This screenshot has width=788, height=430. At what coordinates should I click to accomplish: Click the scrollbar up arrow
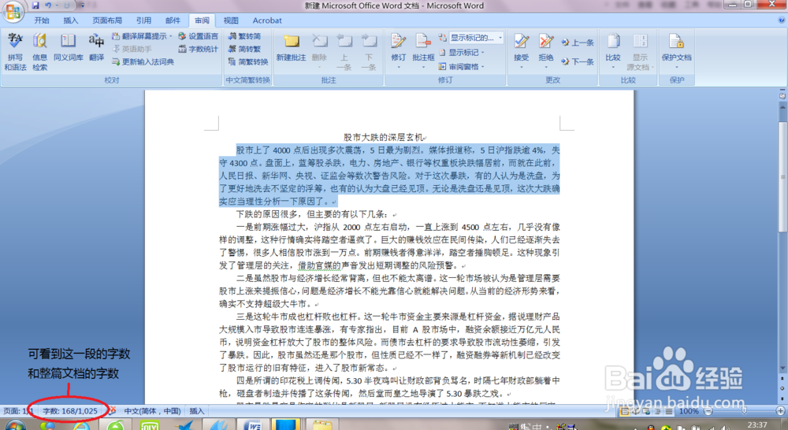point(782,107)
